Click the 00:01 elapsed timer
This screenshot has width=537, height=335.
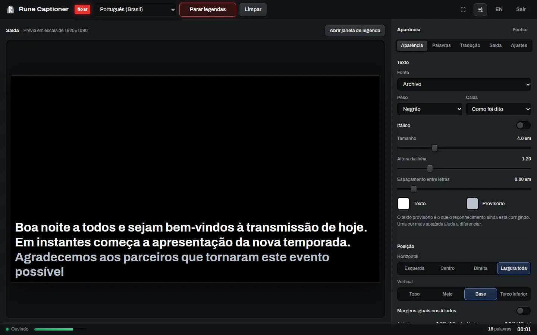(524, 329)
